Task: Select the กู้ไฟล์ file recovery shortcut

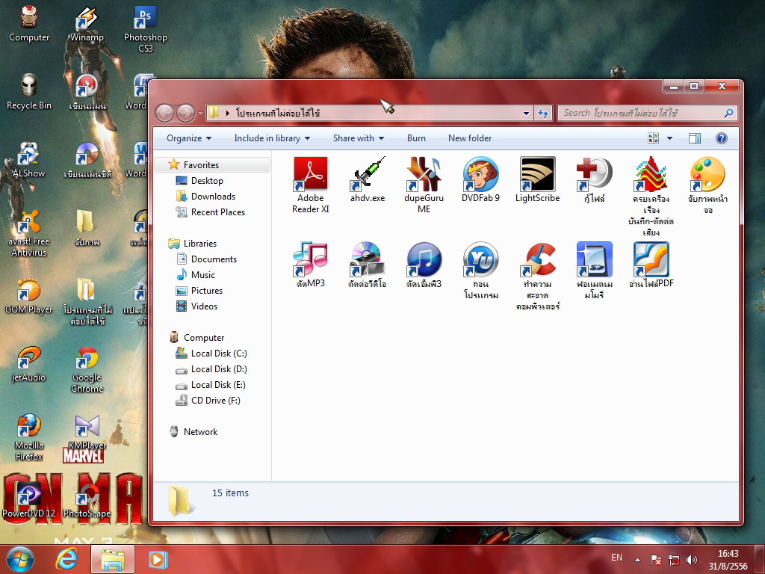Action: coord(594,179)
